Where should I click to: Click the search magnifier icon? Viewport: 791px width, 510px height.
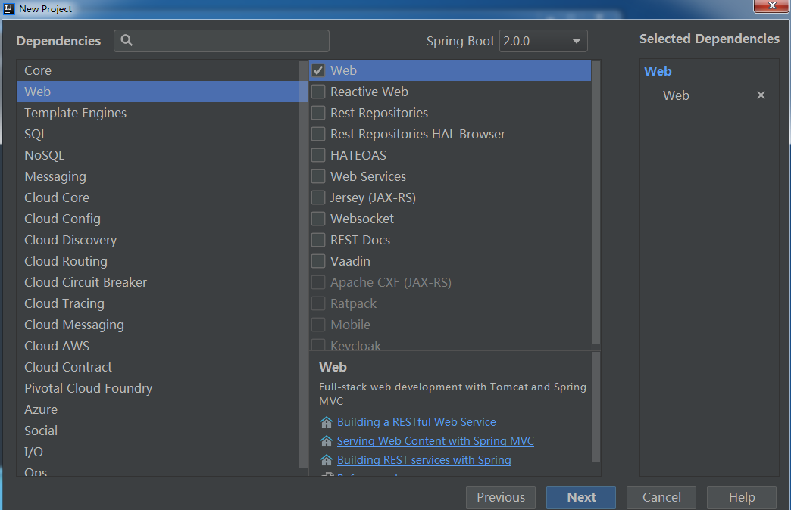[x=127, y=40]
